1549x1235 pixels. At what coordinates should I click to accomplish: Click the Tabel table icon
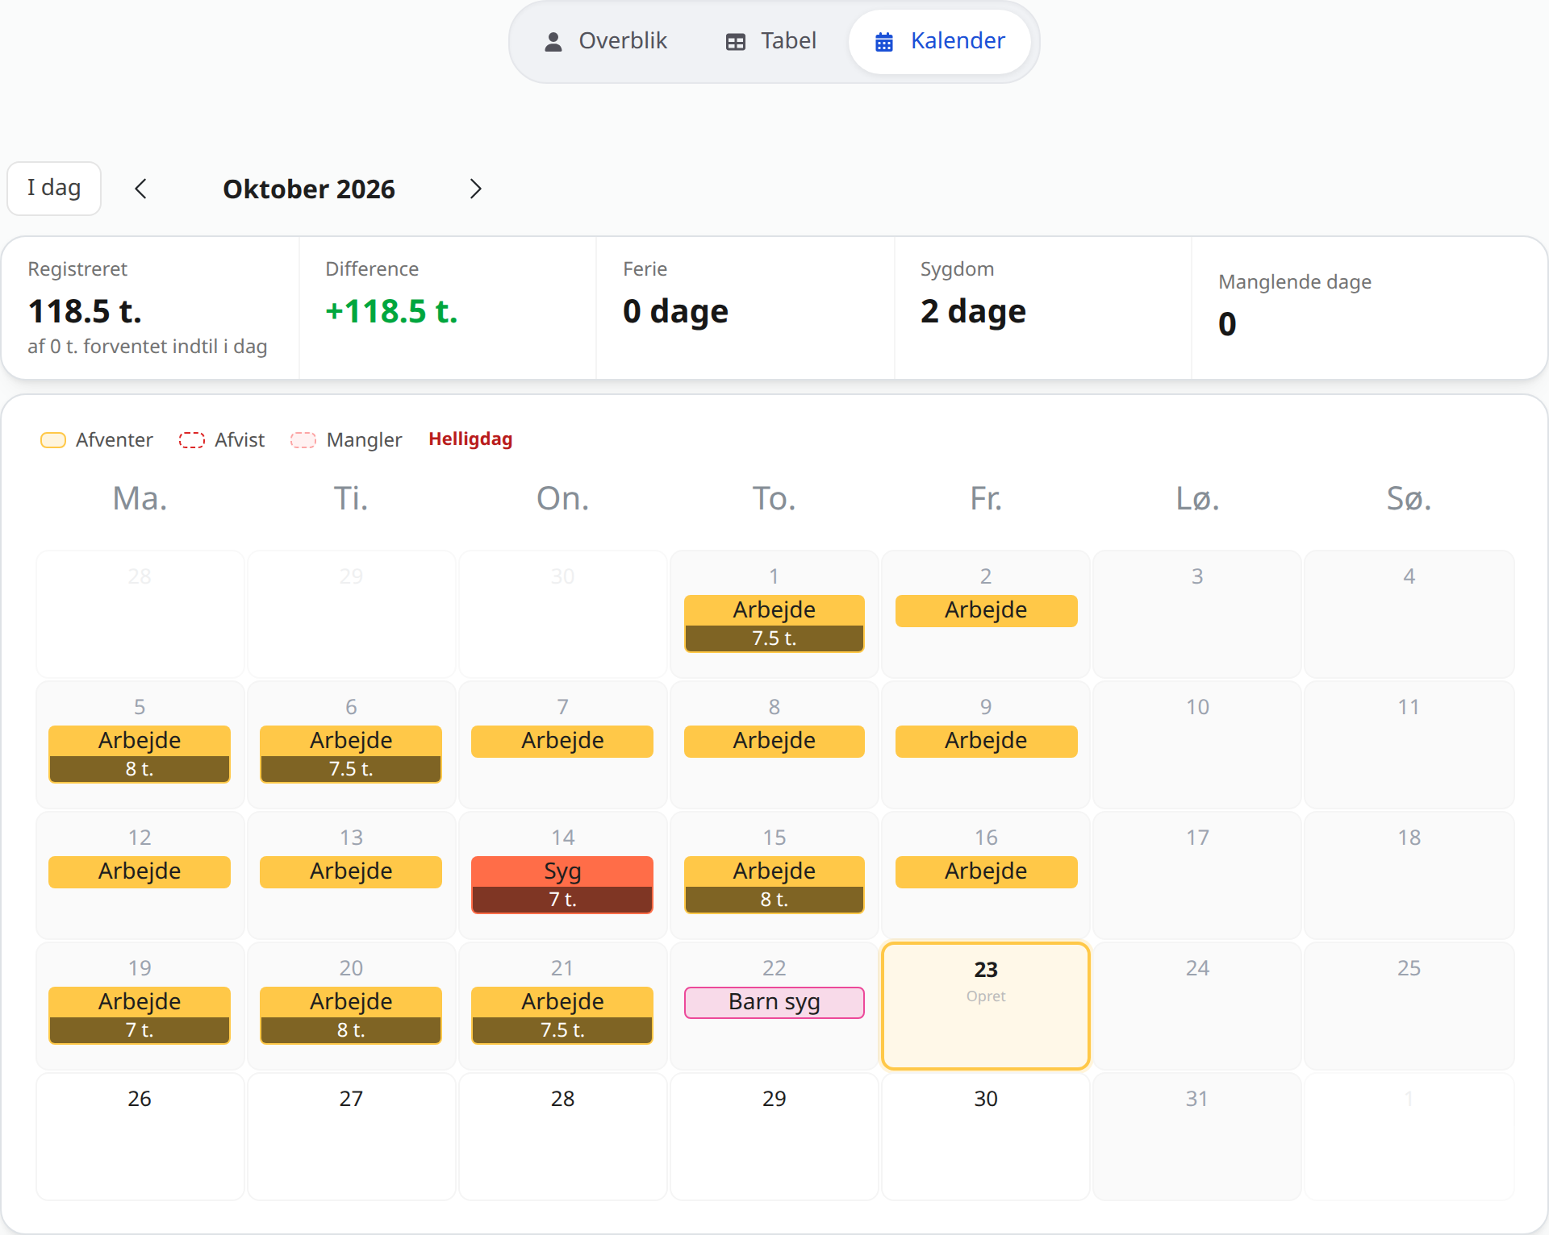click(736, 42)
